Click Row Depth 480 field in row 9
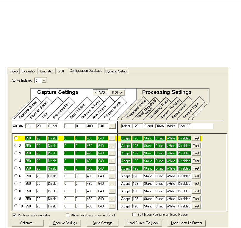This screenshot has width=241, height=228. click(91, 199)
